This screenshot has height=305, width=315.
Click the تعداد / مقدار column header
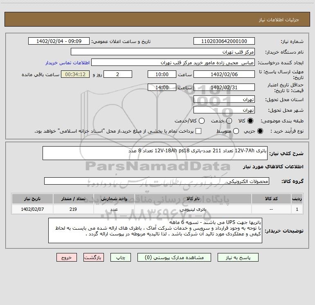[73, 199]
